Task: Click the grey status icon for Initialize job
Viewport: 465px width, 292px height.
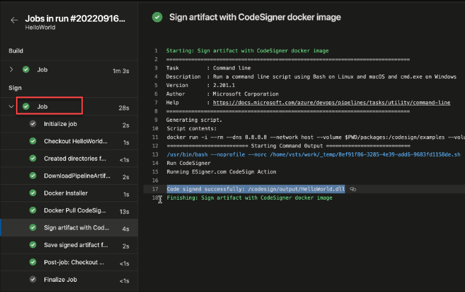Action: [32, 124]
